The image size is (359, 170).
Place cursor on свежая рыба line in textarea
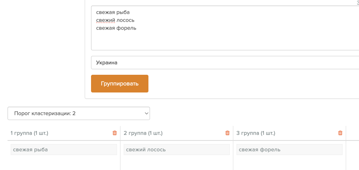[x=113, y=12]
